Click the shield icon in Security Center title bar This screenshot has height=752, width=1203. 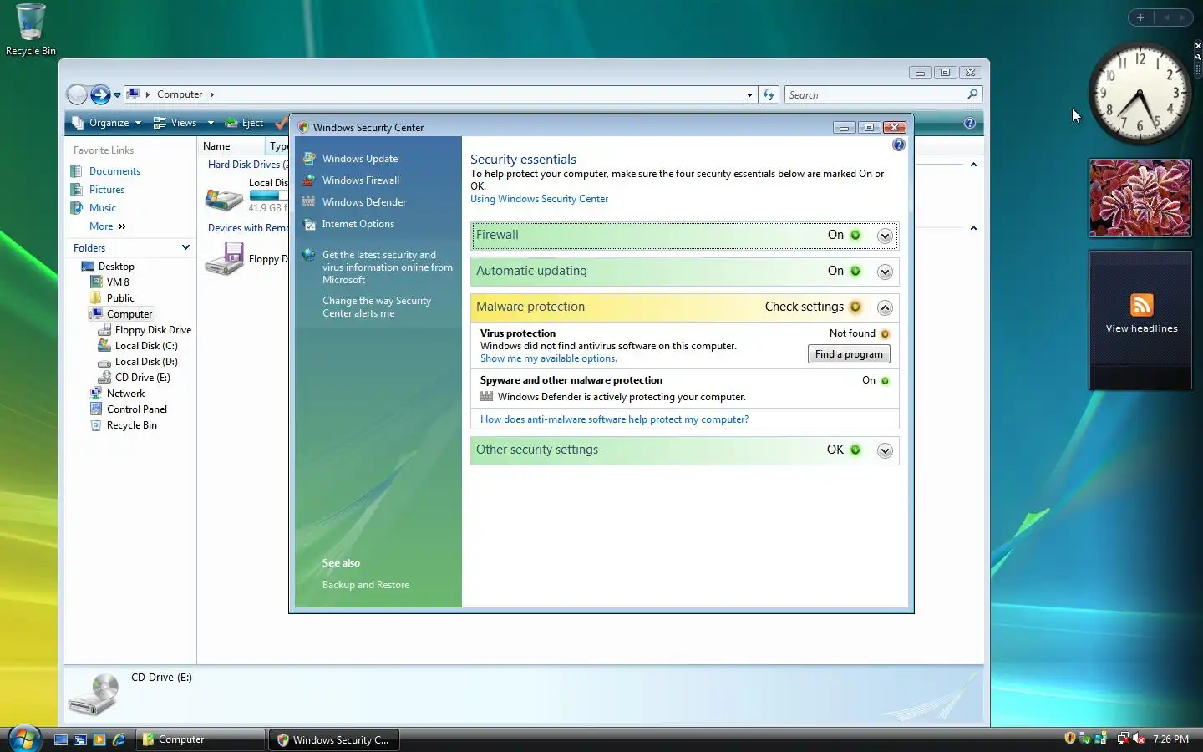(x=303, y=128)
